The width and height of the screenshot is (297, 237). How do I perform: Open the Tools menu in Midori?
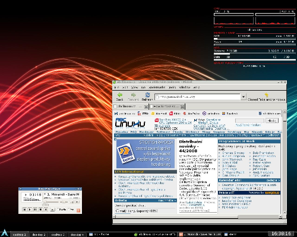(172, 87)
